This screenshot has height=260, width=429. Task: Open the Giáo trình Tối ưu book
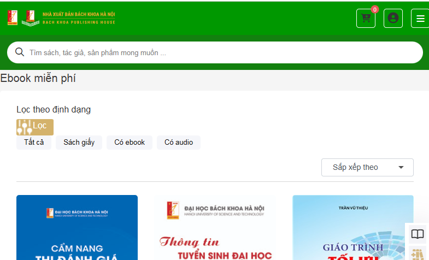point(353,227)
